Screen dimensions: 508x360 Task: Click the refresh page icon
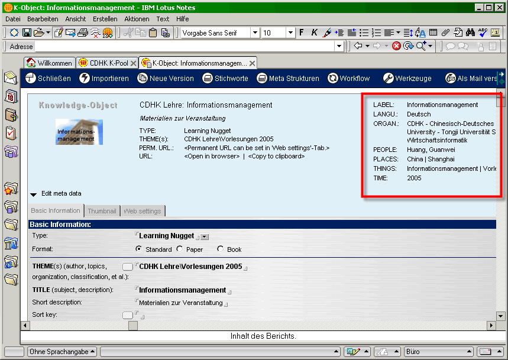(x=408, y=46)
